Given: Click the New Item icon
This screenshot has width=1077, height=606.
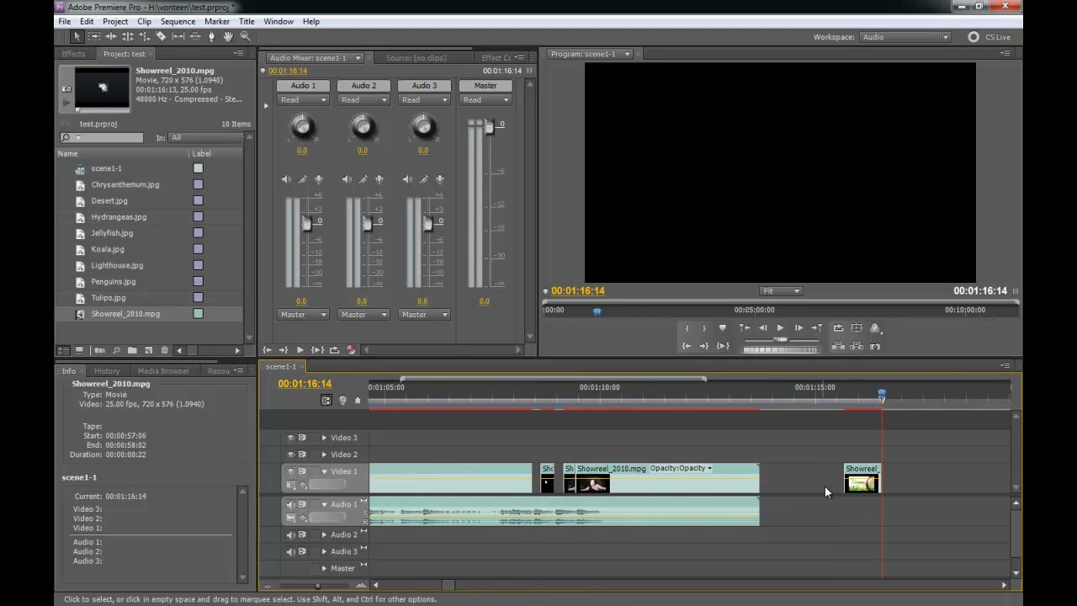Looking at the screenshot, I should coord(148,350).
